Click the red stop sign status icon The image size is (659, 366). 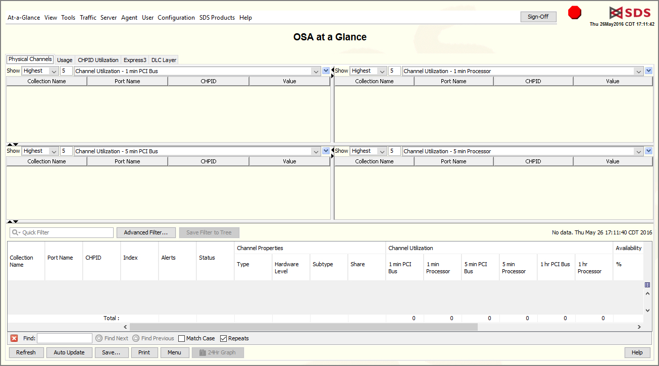click(x=575, y=13)
